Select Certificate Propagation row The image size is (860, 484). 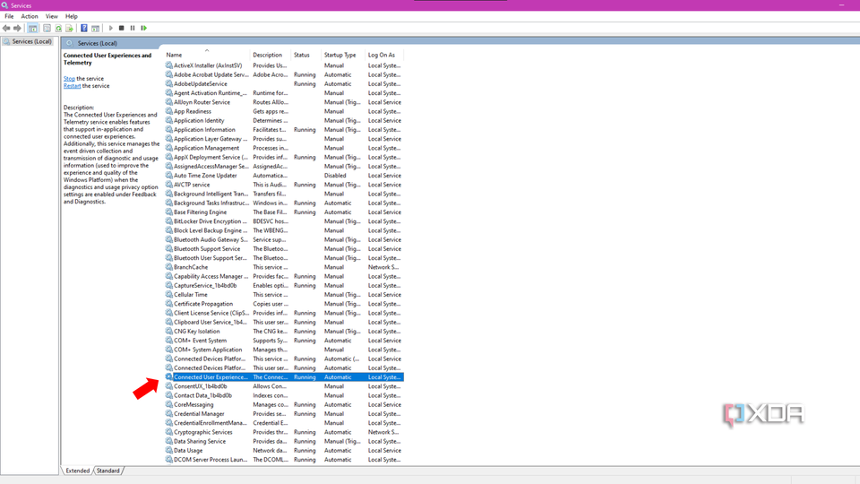[x=284, y=304]
